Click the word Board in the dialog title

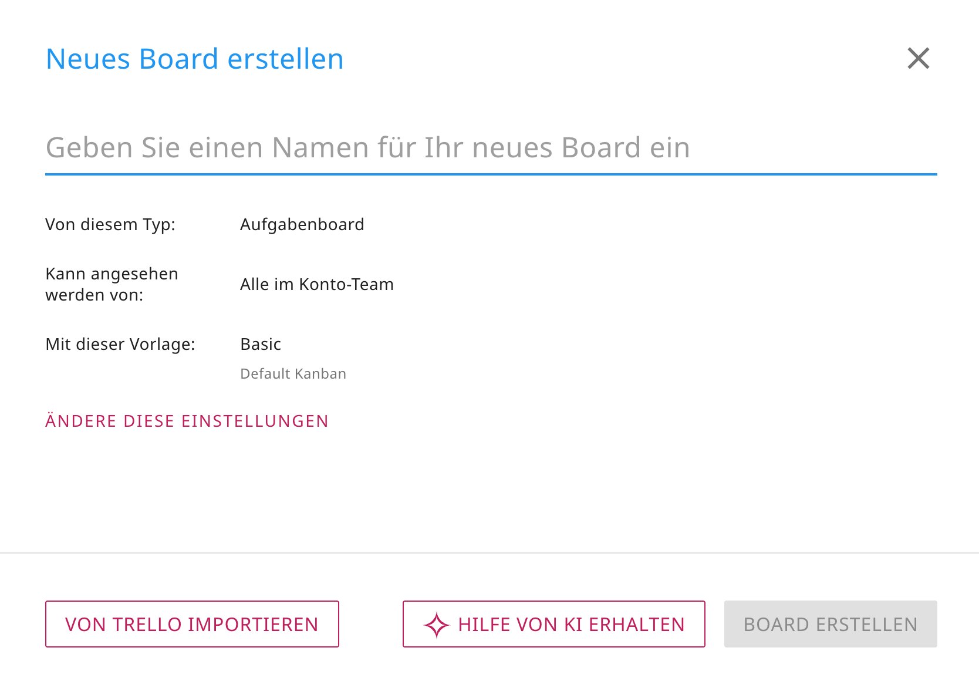(x=179, y=59)
